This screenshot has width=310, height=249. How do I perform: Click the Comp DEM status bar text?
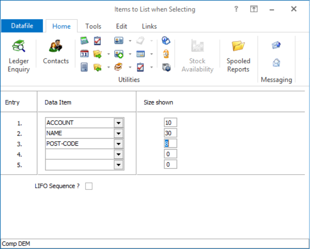[16, 244]
